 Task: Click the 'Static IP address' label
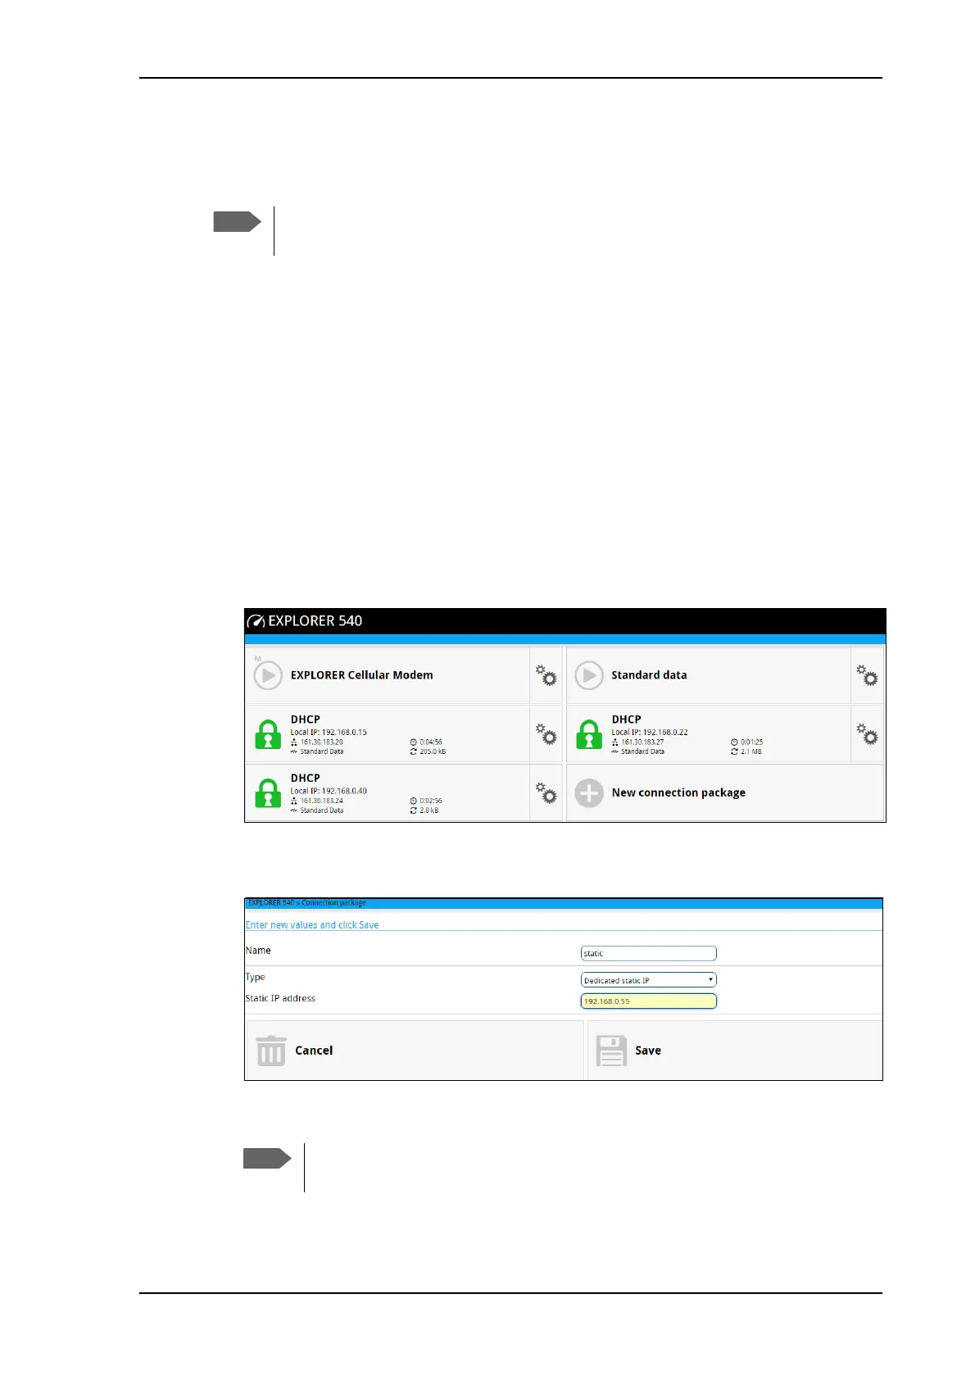click(280, 998)
